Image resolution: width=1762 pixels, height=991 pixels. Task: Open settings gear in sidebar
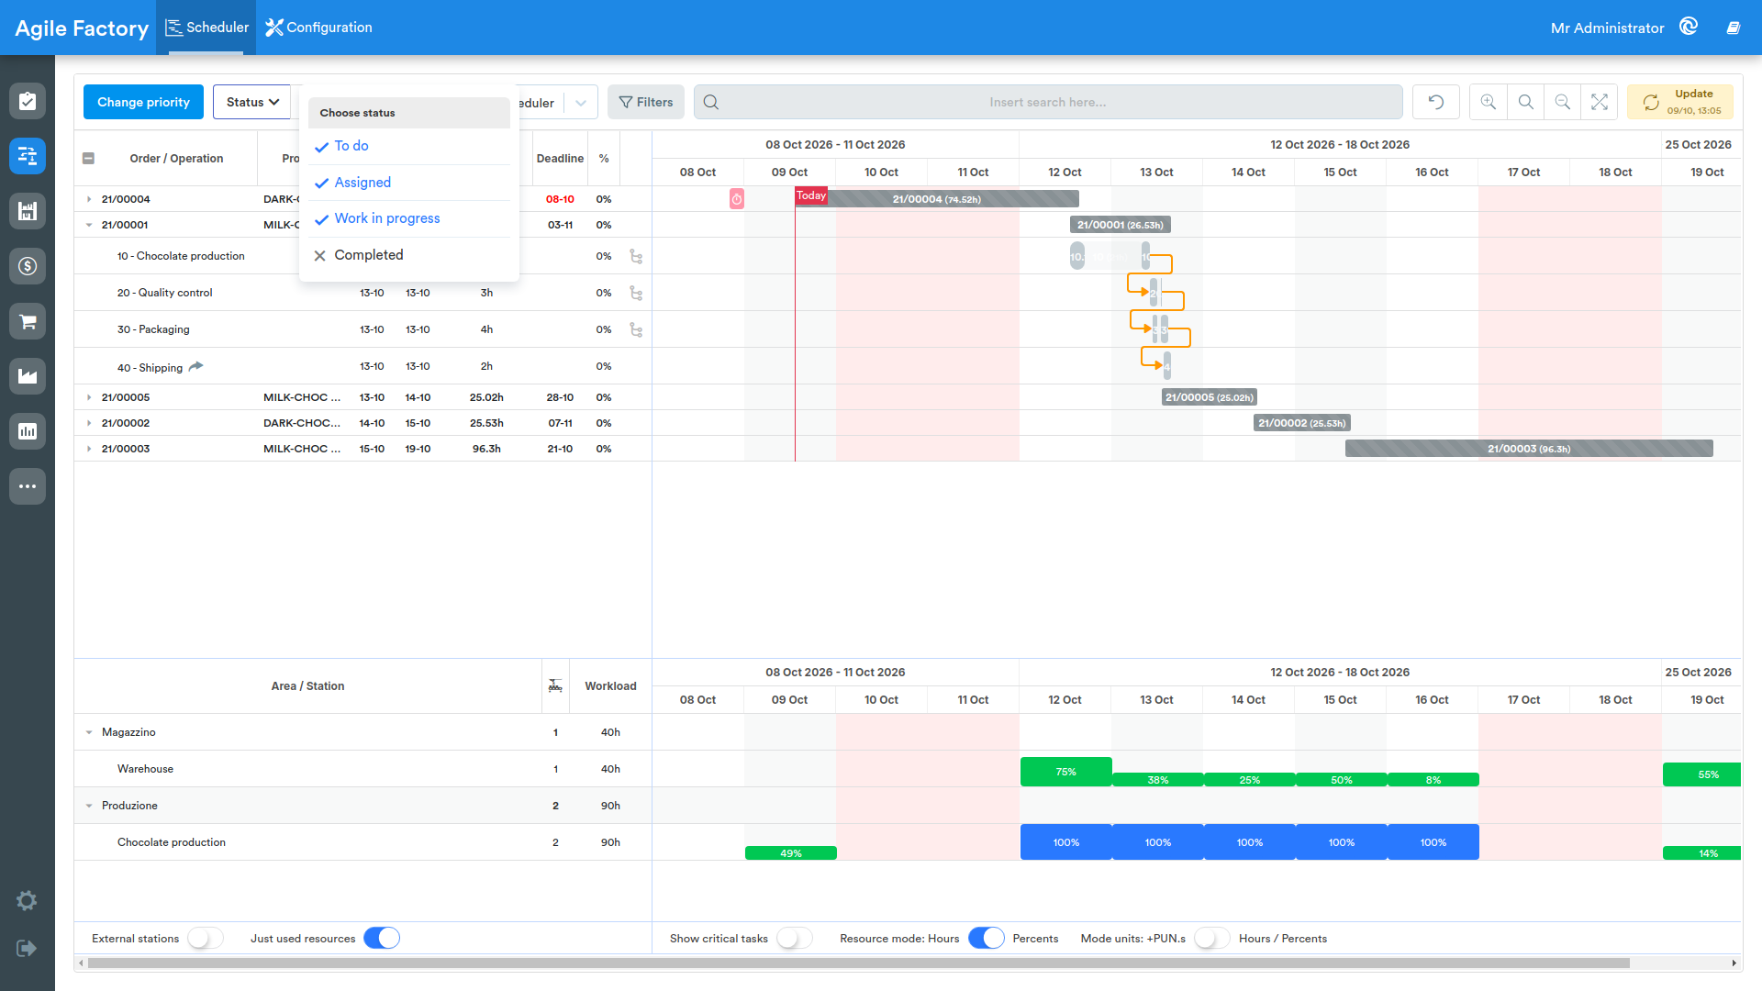(27, 901)
